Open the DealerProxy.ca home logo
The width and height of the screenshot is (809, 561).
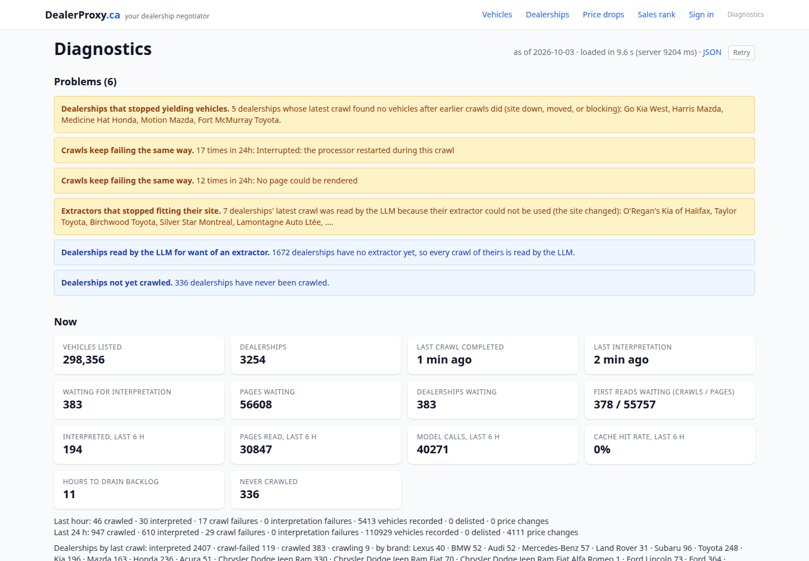83,15
